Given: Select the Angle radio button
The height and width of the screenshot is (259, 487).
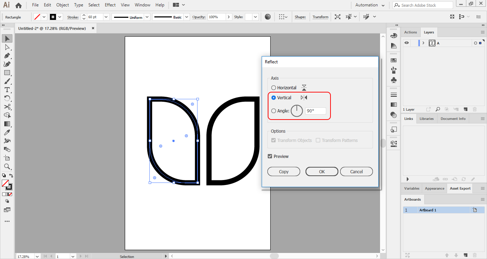Looking at the screenshot, I should tap(273, 111).
